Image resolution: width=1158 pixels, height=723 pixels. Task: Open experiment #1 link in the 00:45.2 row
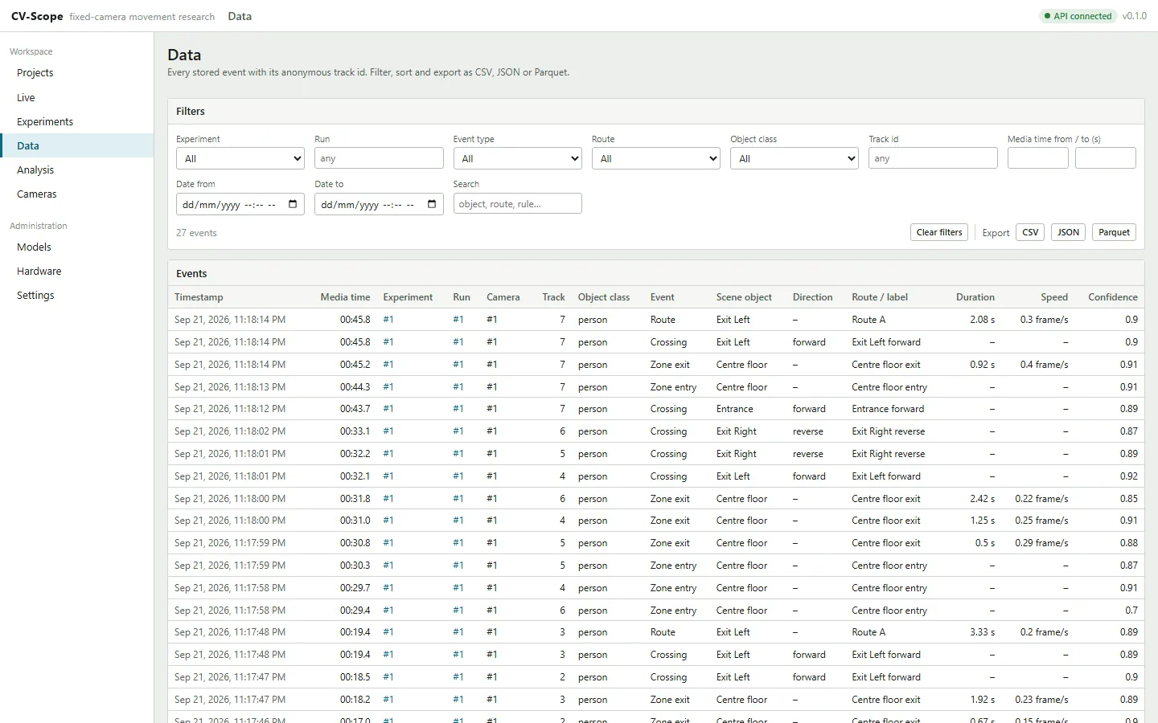388,365
